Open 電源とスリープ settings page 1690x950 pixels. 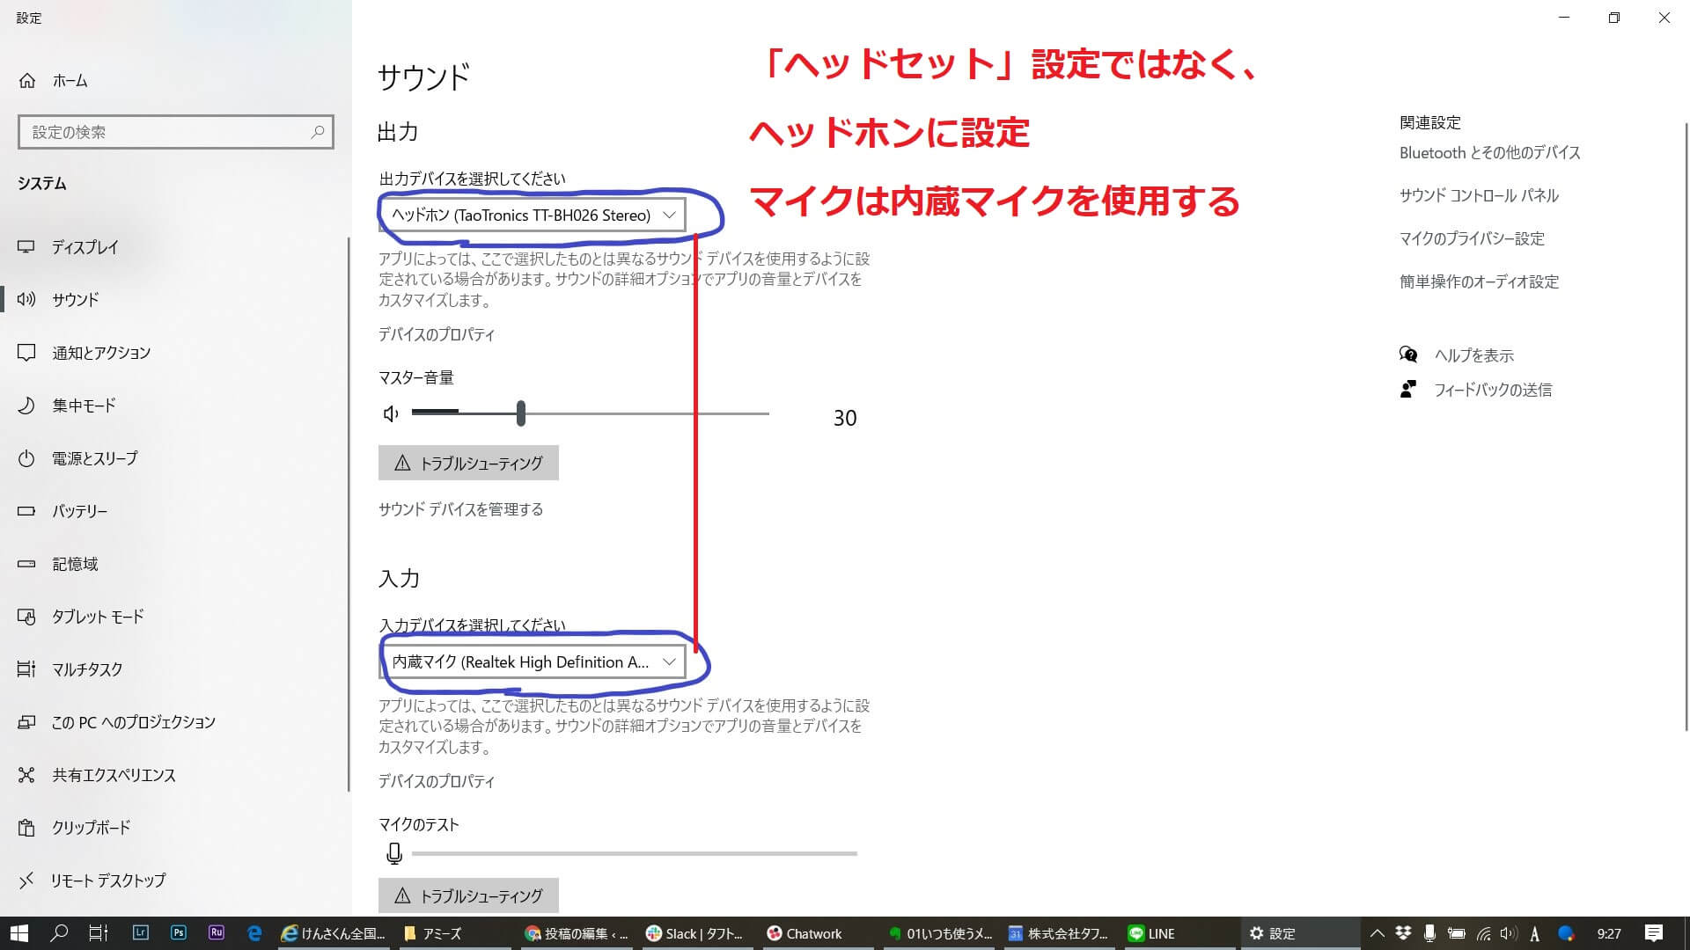click(x=94, y=458)
